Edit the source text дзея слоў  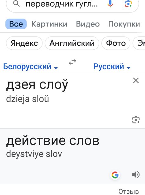coord(37,85)
